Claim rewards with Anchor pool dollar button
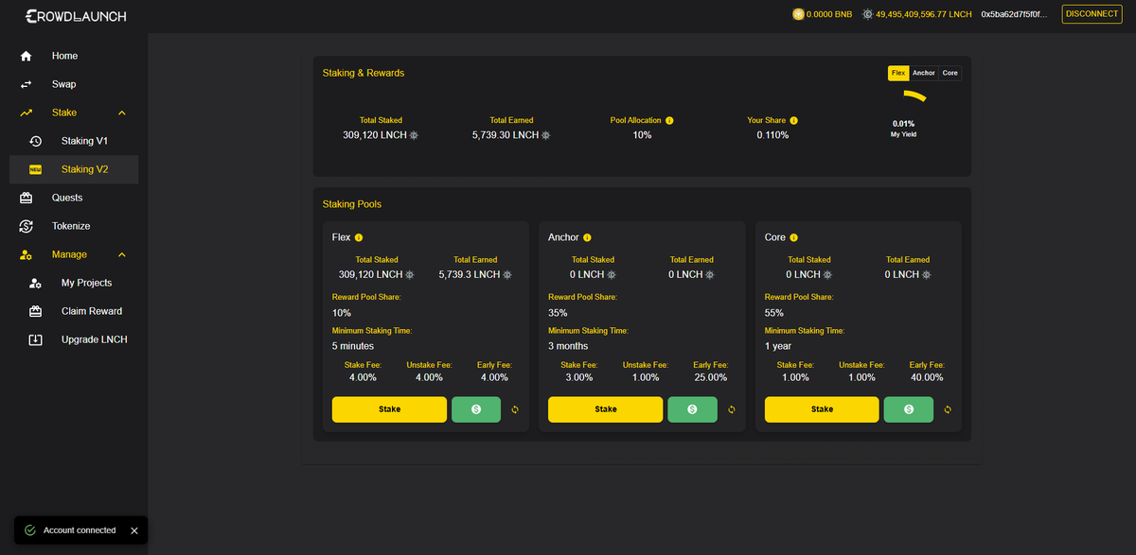Screen dimensions: 1136x555 click(692, 409)
